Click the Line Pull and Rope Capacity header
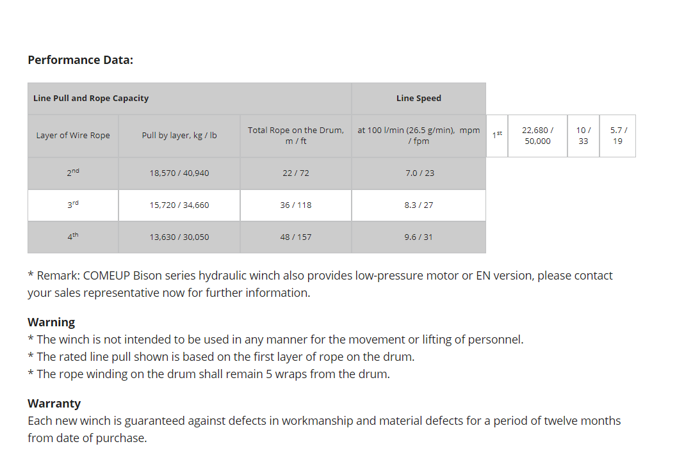693x476 pixels. point(91,99)
